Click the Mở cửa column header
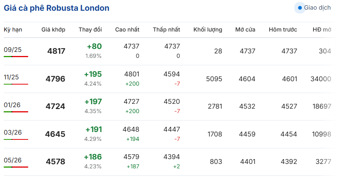This screenshot has height=178, width=339. (245, 30)
